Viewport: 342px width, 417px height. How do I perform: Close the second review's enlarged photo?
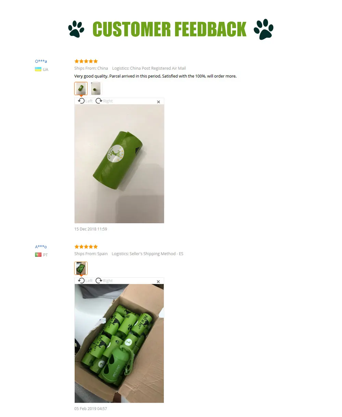point(158,282)
